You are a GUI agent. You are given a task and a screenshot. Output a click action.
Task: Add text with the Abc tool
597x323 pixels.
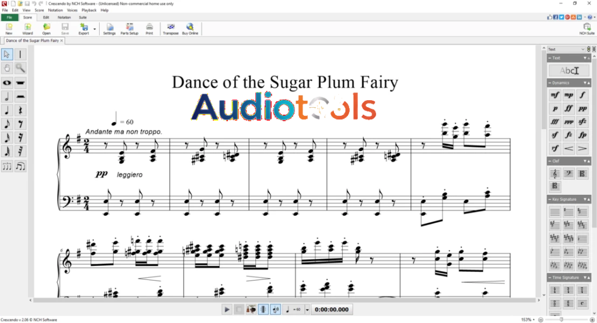click(569, 70)
